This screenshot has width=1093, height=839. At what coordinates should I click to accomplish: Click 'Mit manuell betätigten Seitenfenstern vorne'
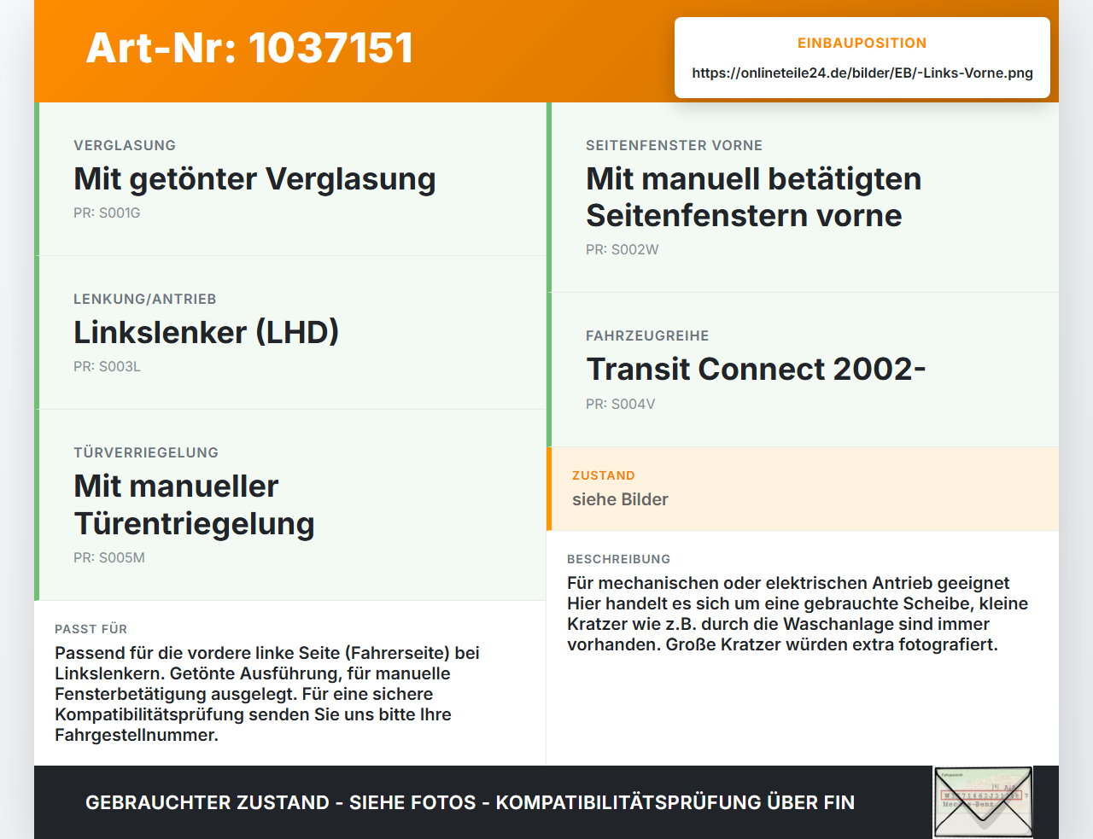coord(753,197)
